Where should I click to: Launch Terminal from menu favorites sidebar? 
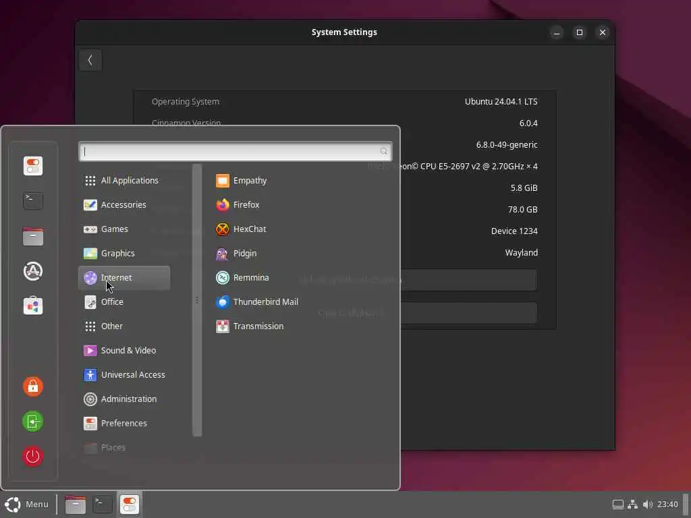(x=33, y=201)
